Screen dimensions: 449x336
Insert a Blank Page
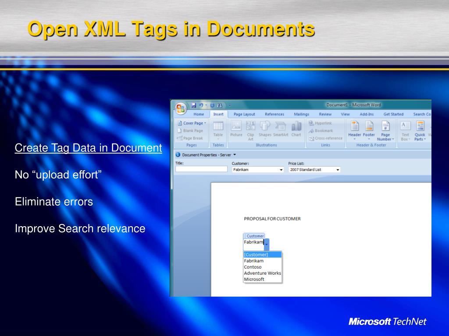point(190,130)
